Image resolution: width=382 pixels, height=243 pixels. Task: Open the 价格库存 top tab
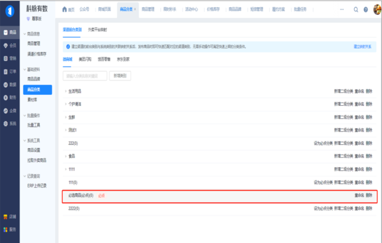point(213,9)
